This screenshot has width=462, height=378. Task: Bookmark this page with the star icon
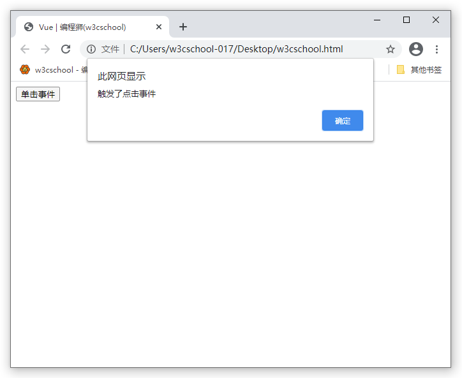pyautogui.click(x=391, y=49)
